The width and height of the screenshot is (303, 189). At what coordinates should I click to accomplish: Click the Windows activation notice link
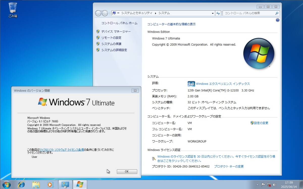coord(216,158)
